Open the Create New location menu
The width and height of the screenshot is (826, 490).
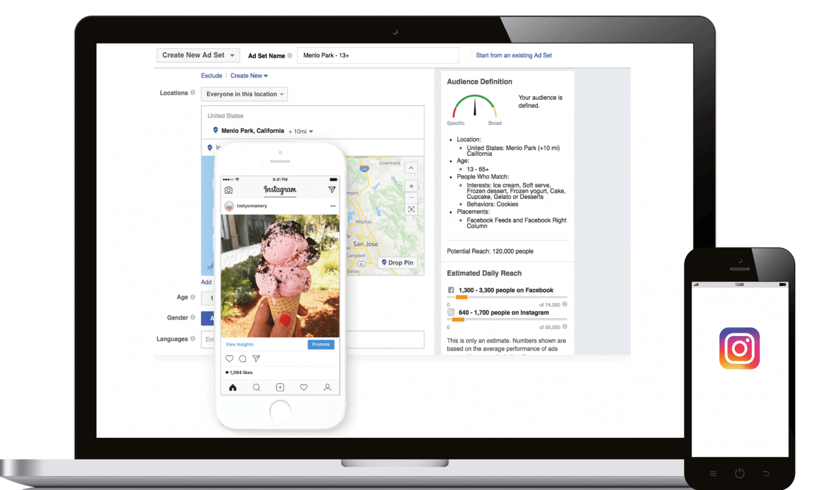click(x=249, y=76)
